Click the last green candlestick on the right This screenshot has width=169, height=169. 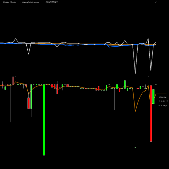tap(153, 96)
